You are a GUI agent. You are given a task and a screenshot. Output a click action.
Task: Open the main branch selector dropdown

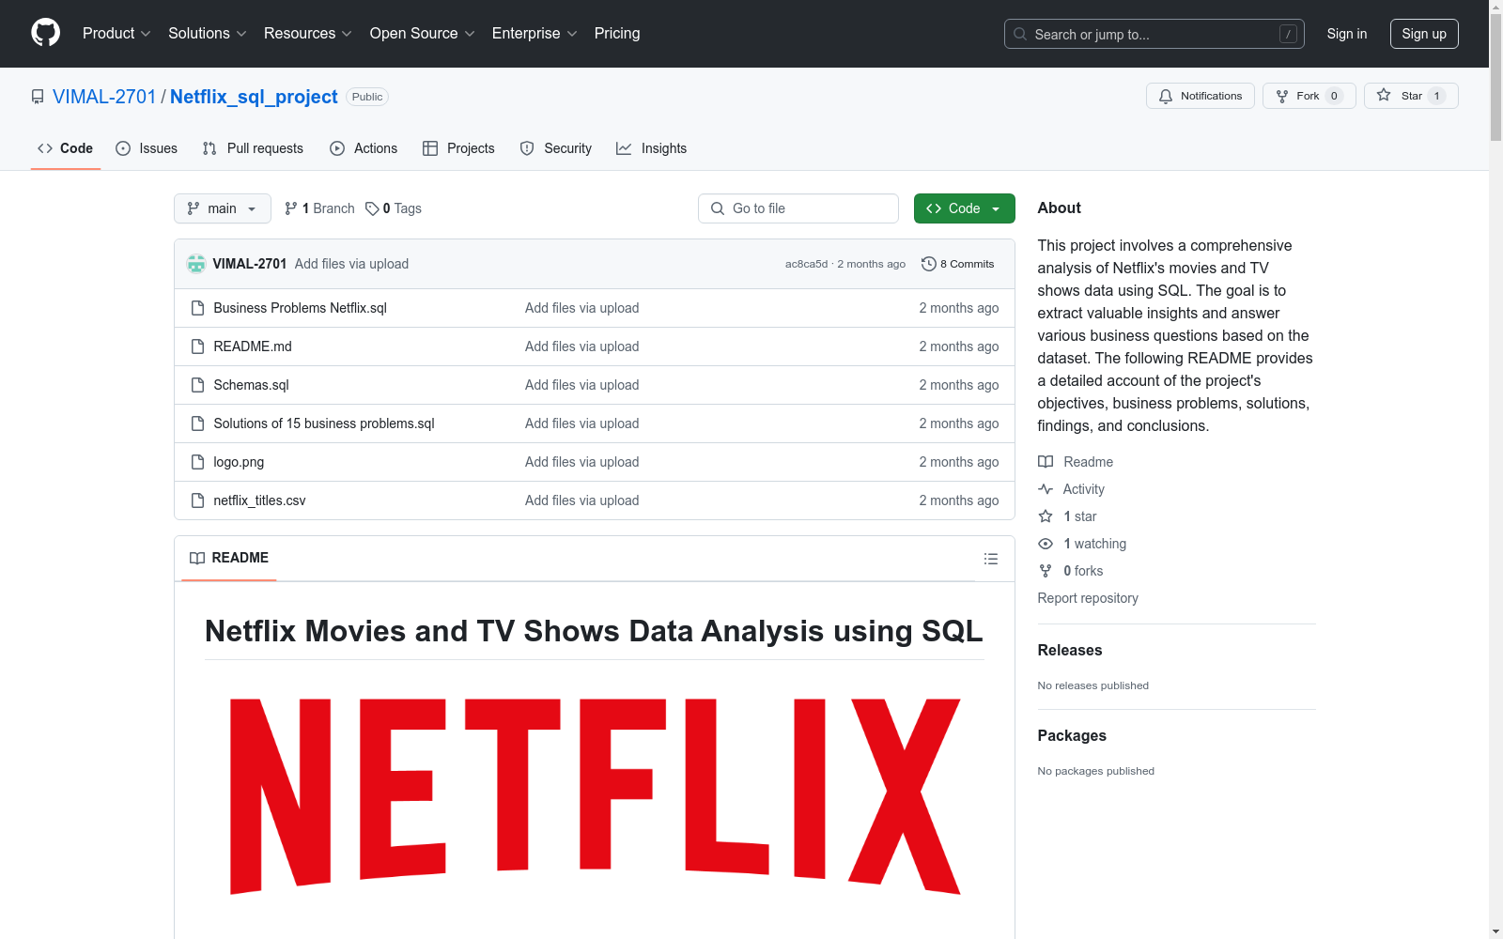tap(223, 208)
